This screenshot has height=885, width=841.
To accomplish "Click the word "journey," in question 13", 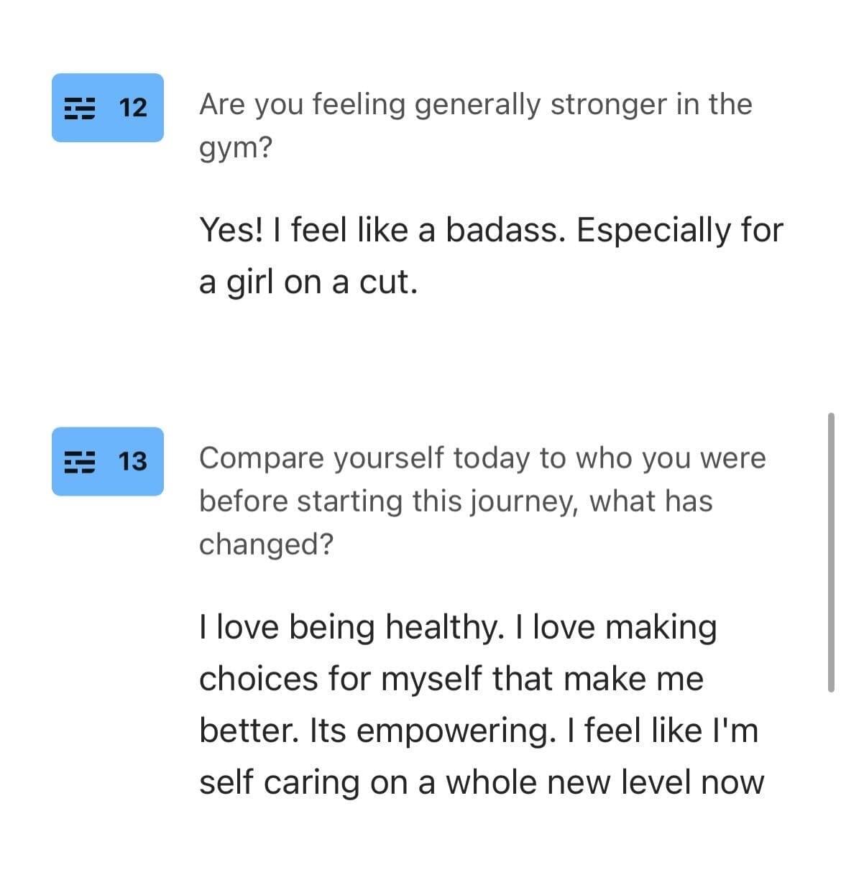I will 525,502.
